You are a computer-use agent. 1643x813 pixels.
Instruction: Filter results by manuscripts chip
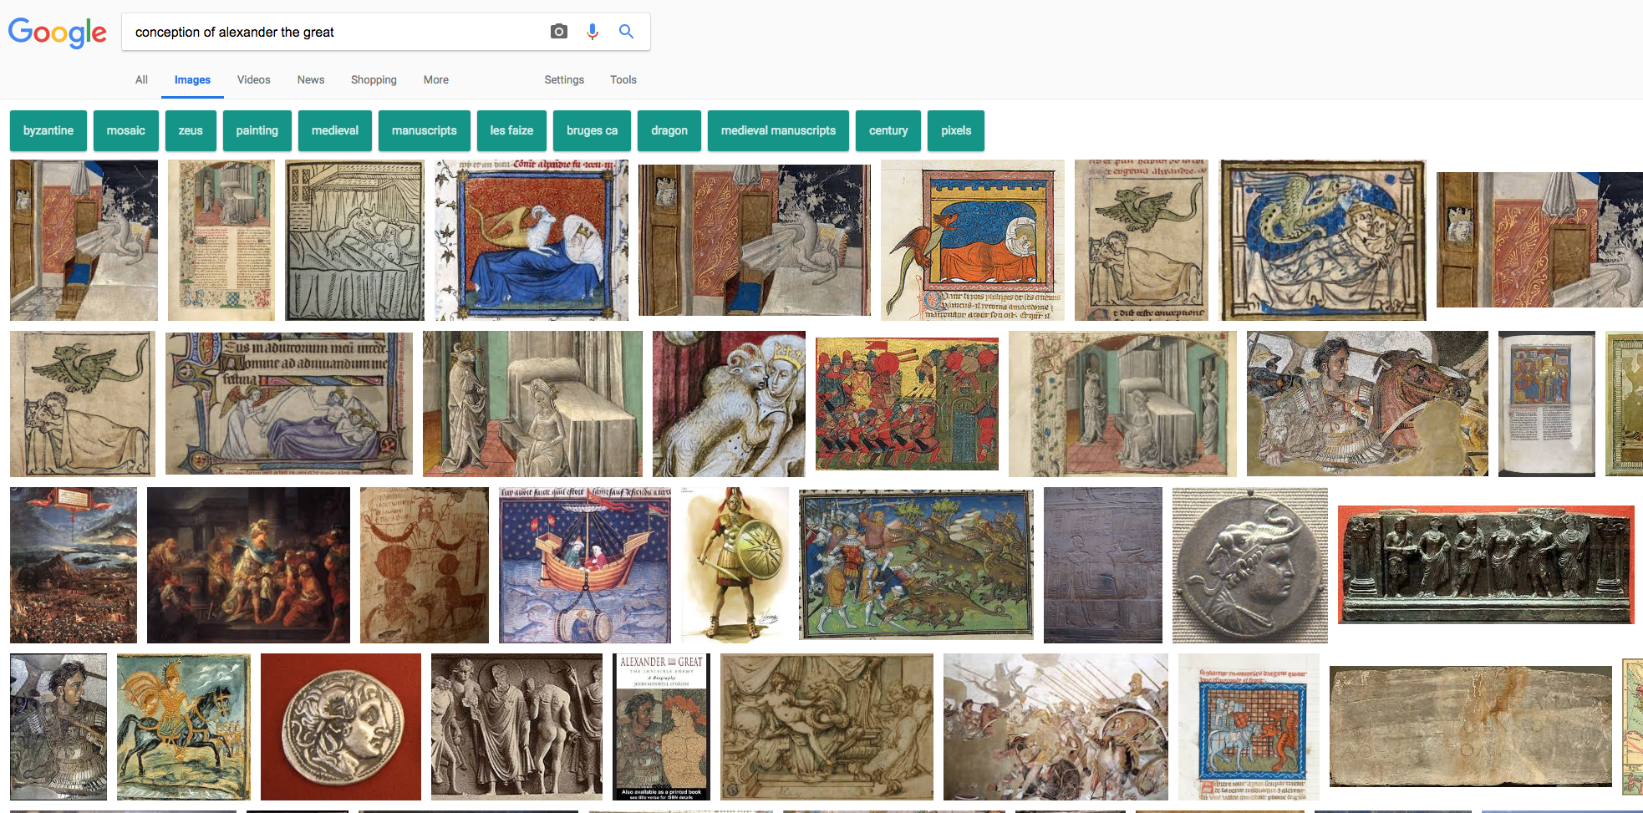click(425, 130)
